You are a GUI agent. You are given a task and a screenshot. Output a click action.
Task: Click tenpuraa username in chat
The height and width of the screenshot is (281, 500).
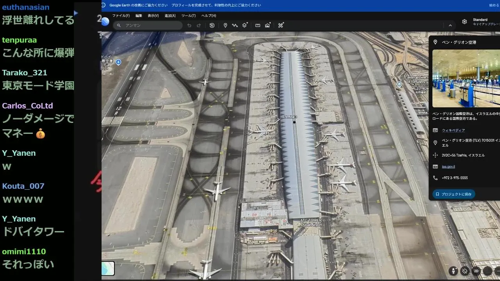click(20, 40)
